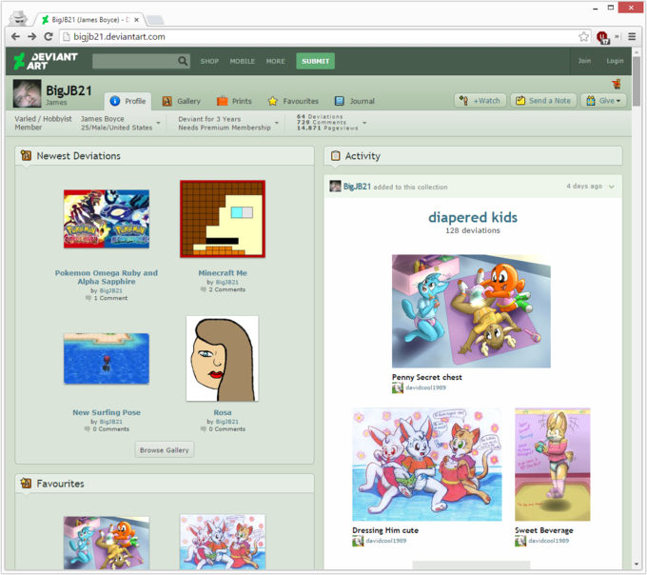647x575 pixels.
Task: Open the Prints tab
Action: (234, 101)
